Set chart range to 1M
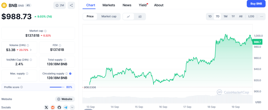Screen dimensions: 268x110 225,16
